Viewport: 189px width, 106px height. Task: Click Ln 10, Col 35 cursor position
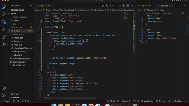[113, 101]
